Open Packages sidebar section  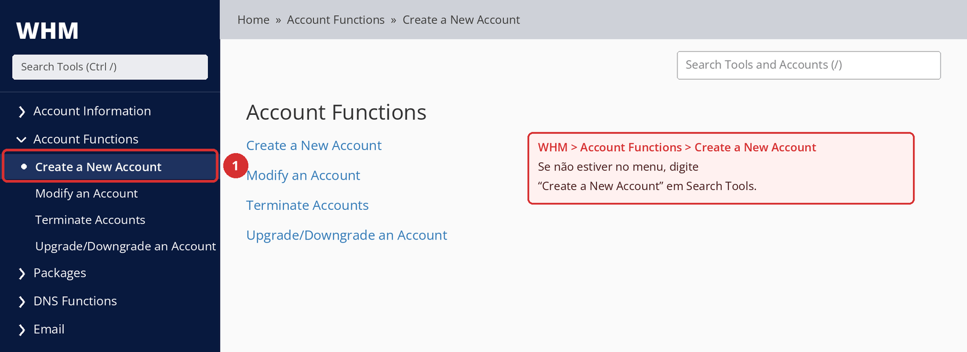click(60, 273)
